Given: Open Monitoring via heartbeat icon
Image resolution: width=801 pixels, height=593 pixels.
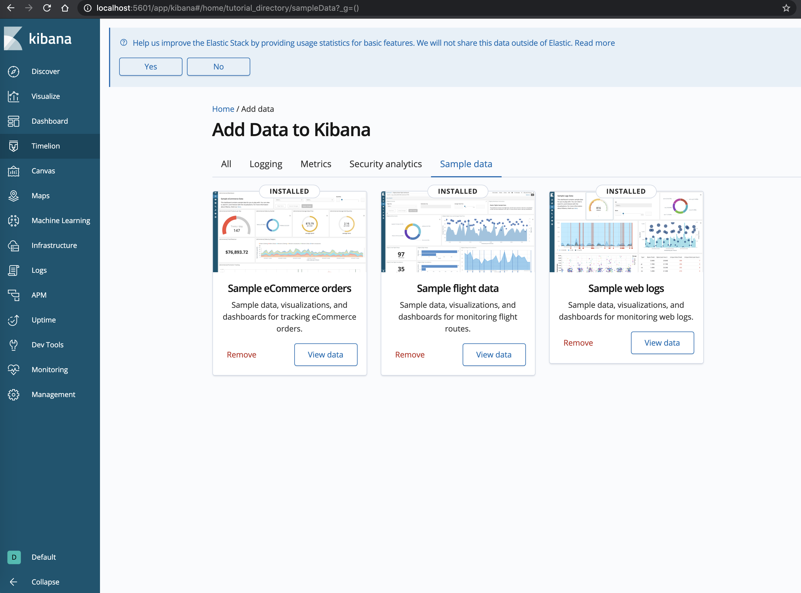Looking at the screenshot, I should click(x=14, y=370).
